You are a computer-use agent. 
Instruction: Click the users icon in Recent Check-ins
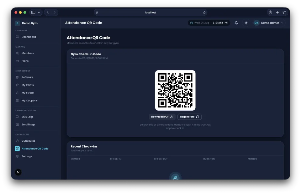(x=175, y=177)
